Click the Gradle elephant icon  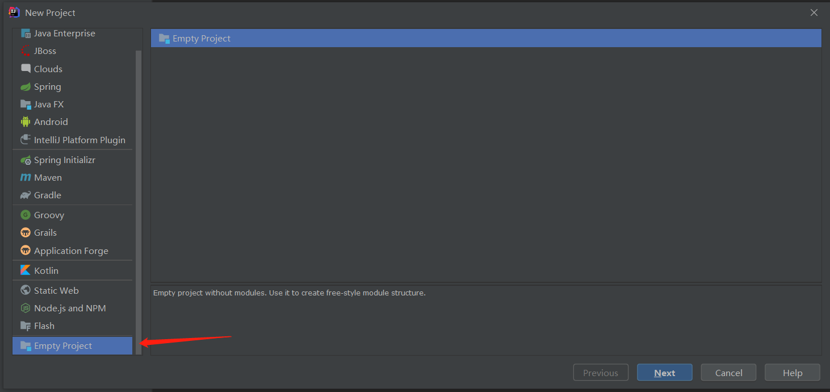(x=26, y=195)
